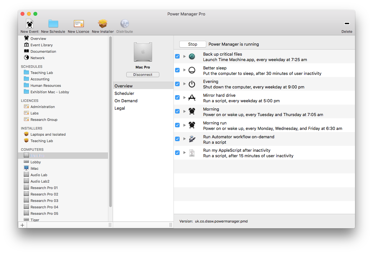Click the New Installer package icon
This screenshot has height=254, width=373.
point(103,23)
